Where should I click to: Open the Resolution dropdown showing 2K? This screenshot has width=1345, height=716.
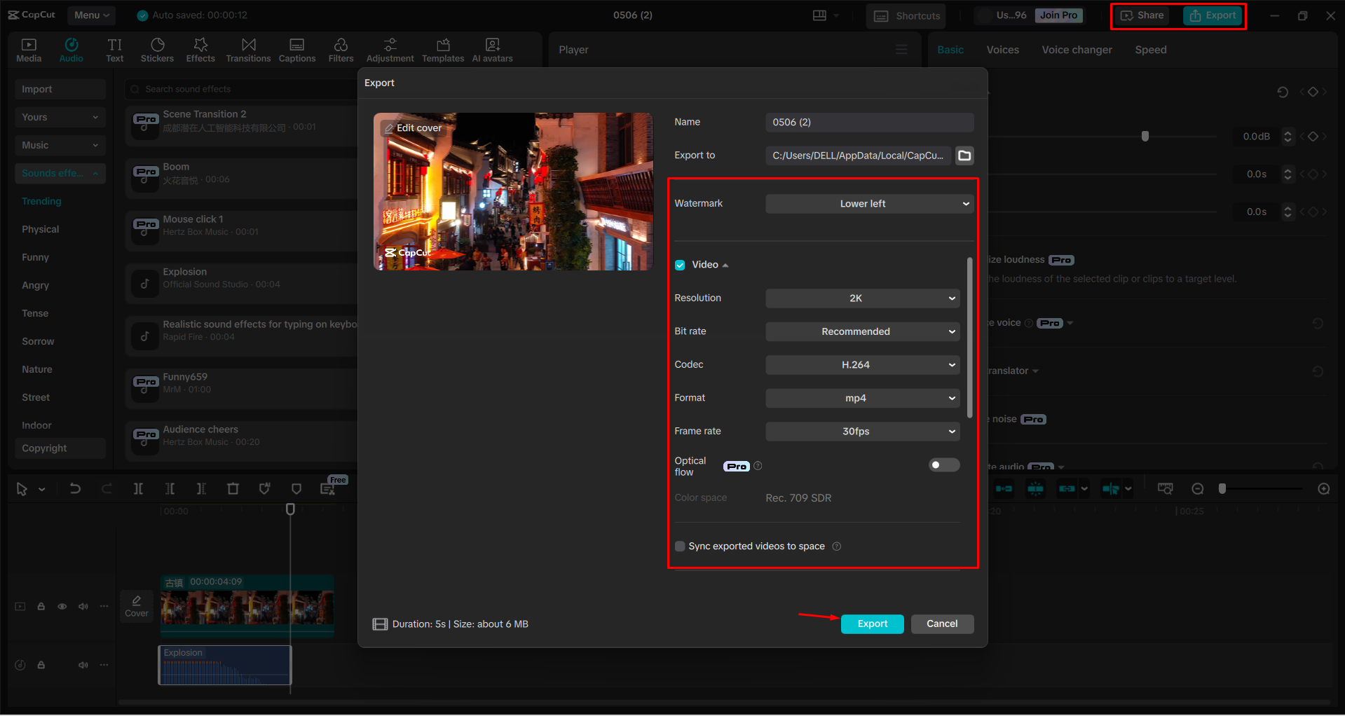point(862,298)
